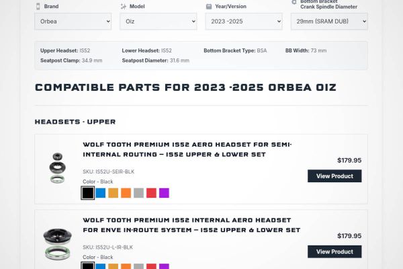403x269 pixels.
Task: View Product for the ENVE In-Route headset
Action: pyautogui.click(x=334, y=252)
